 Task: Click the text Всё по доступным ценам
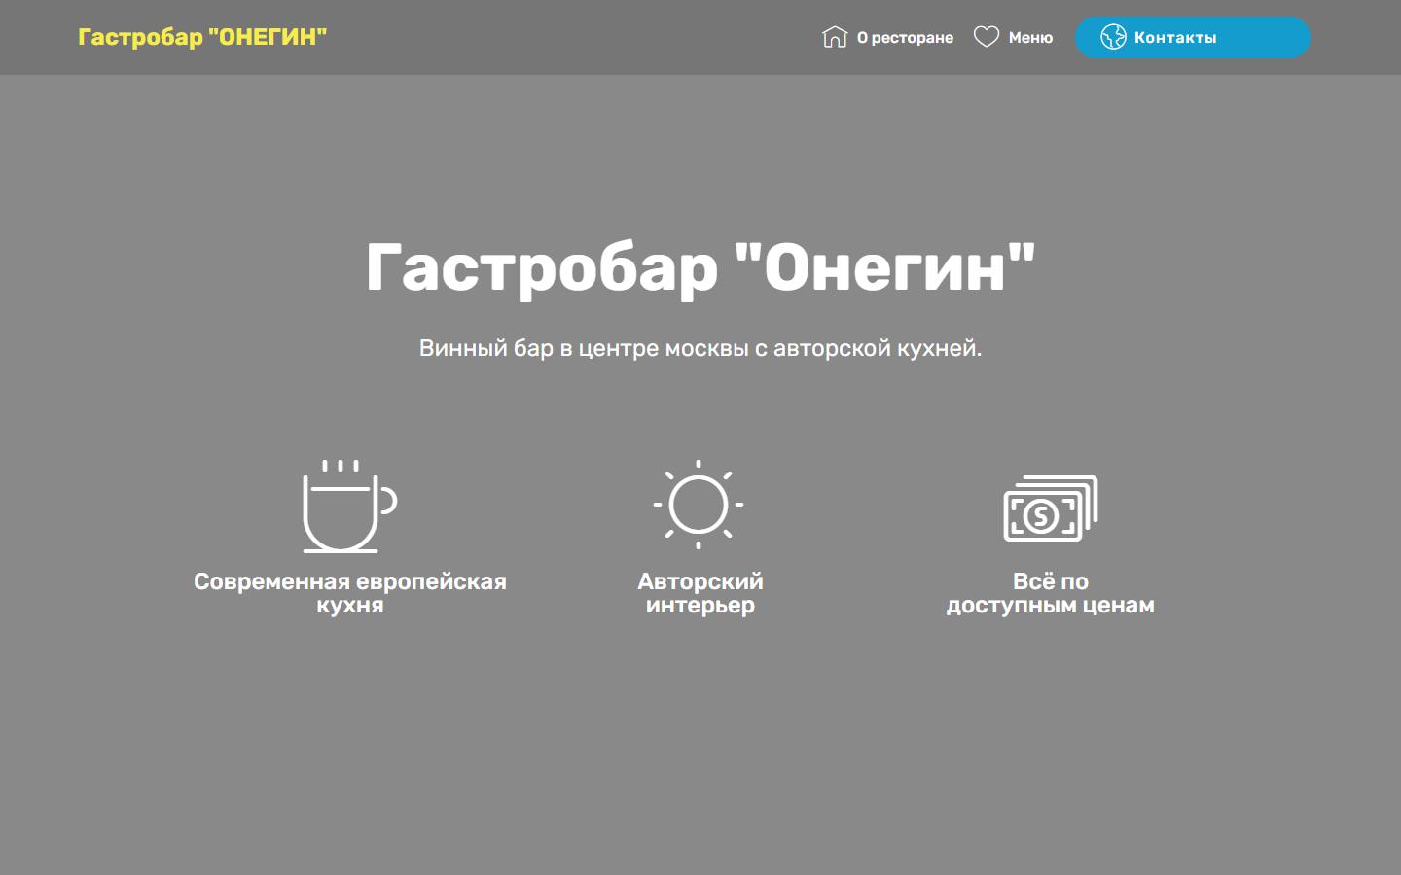(x=1051, y=593)
